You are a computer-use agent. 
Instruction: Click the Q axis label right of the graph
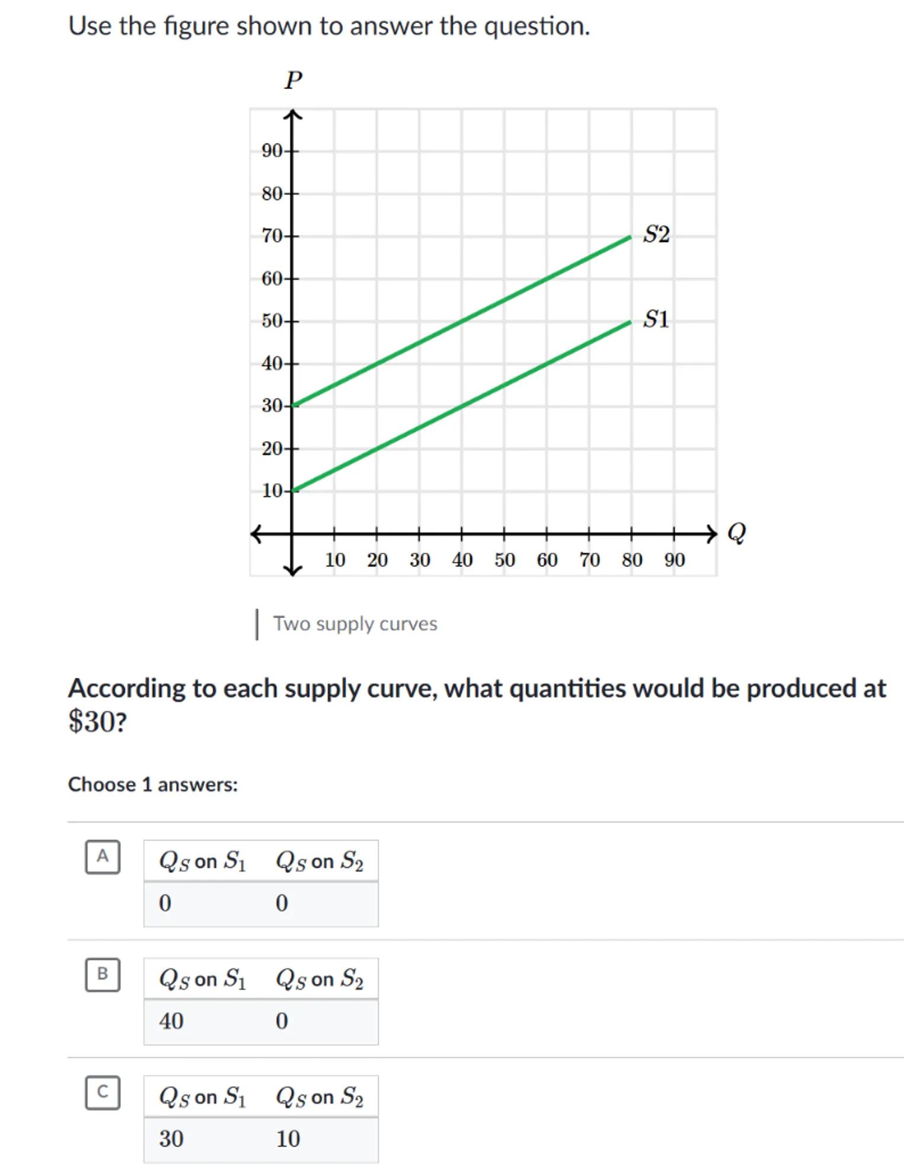click(736, 533)
